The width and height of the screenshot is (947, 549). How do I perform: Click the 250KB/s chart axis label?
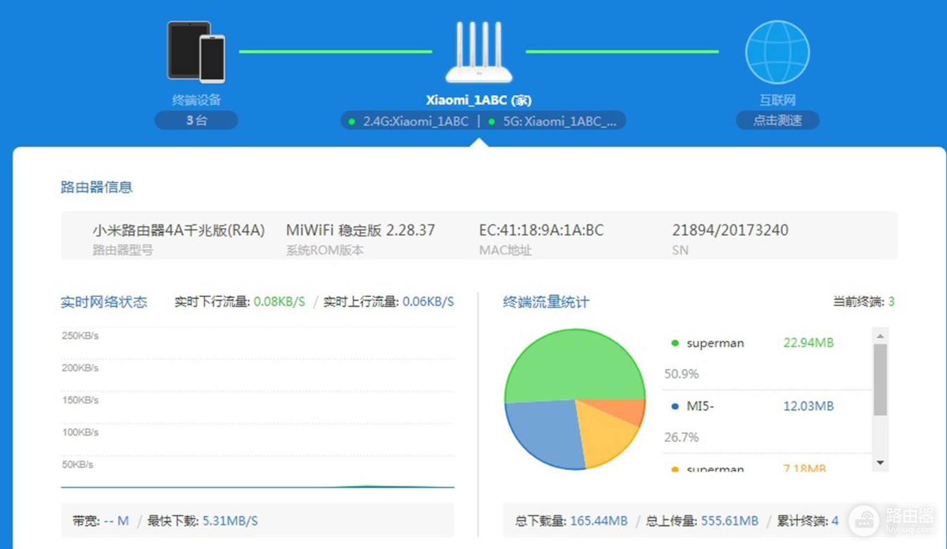[80, 336]
